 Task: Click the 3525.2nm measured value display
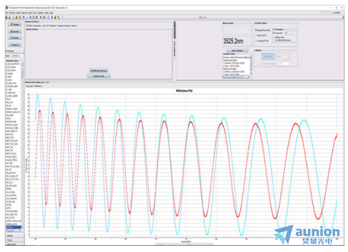237,41
